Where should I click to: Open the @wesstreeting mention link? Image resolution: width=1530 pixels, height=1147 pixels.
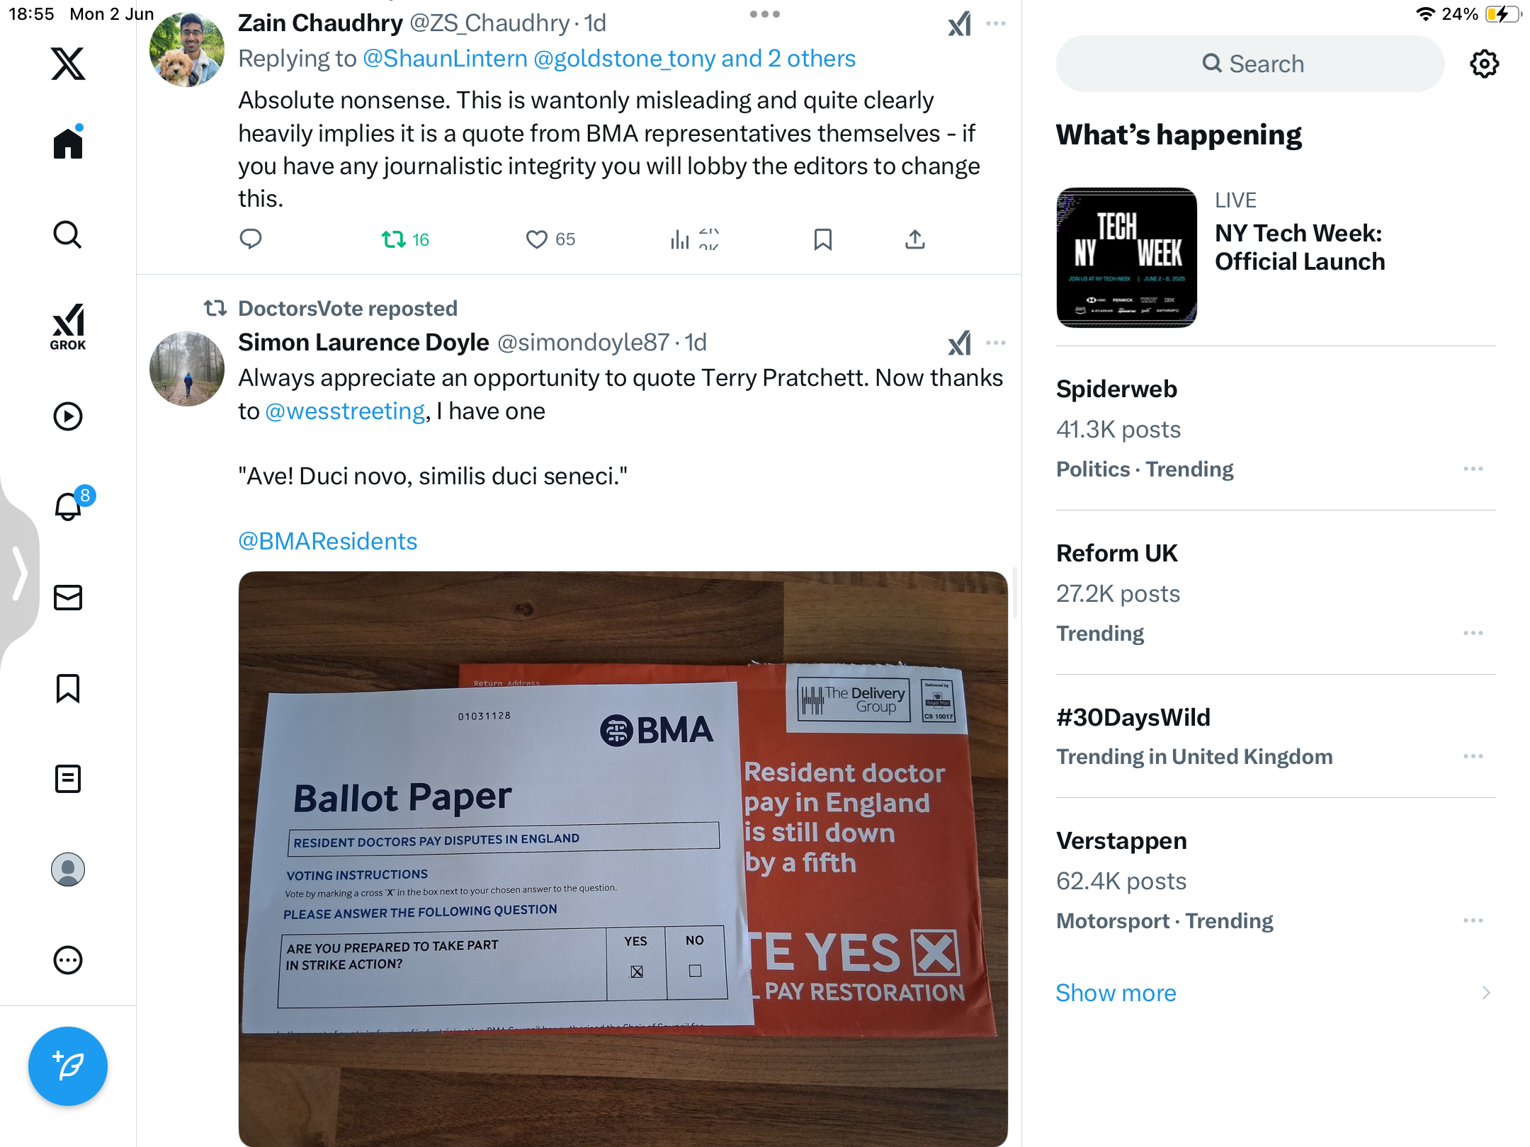344,411
